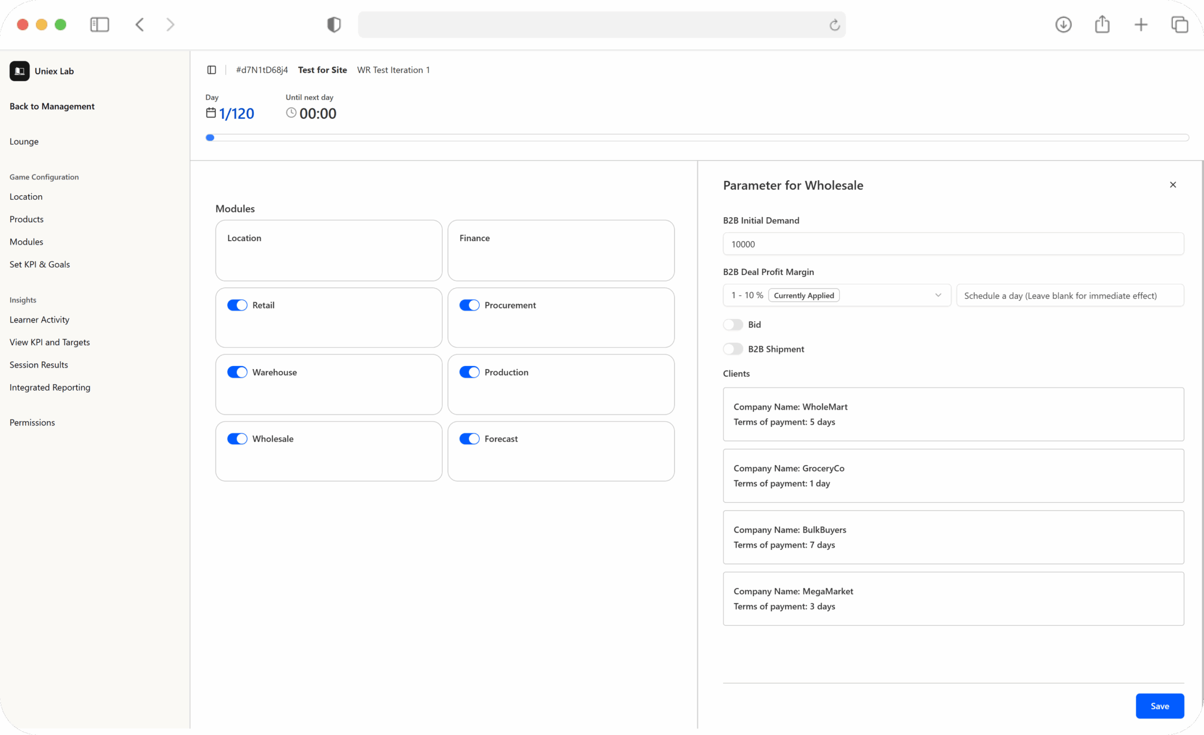Enable the Bid toggle
1204x735 pixels.
(733, 324)
